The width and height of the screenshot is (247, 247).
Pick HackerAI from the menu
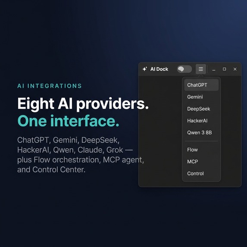[201, 121]
